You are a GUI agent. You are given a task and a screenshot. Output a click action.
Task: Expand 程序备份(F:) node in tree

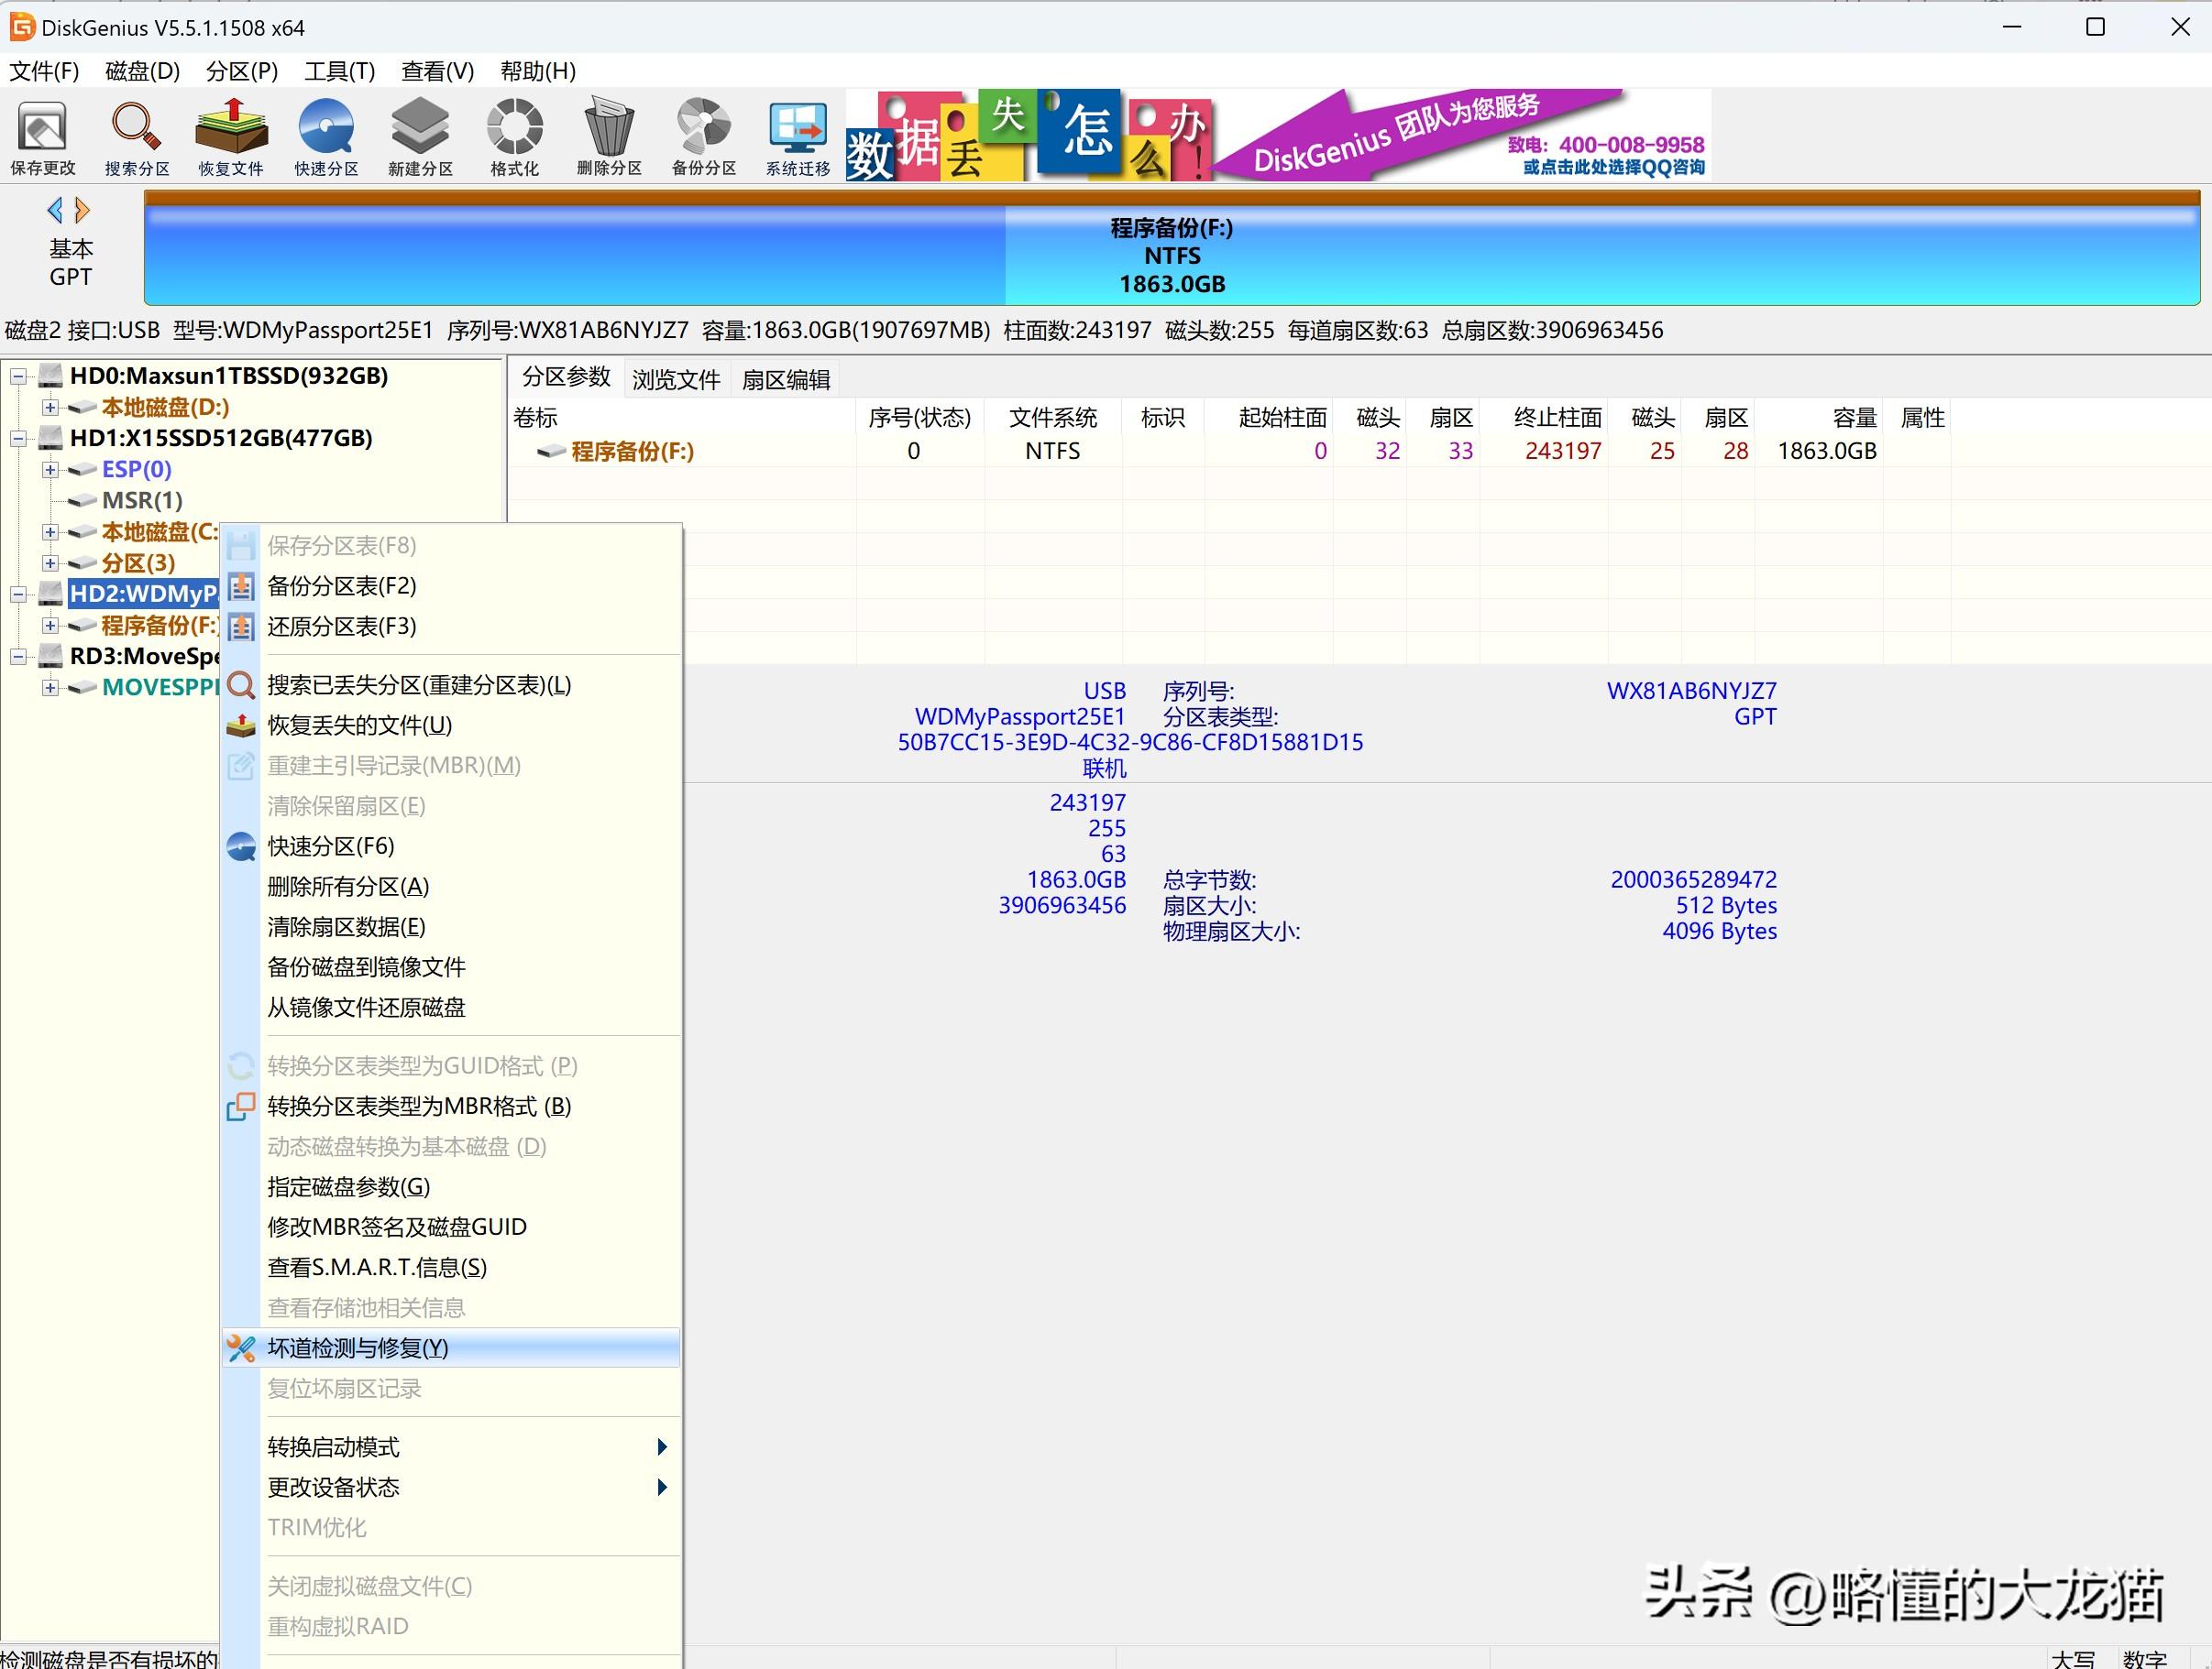tap(50, 626)
